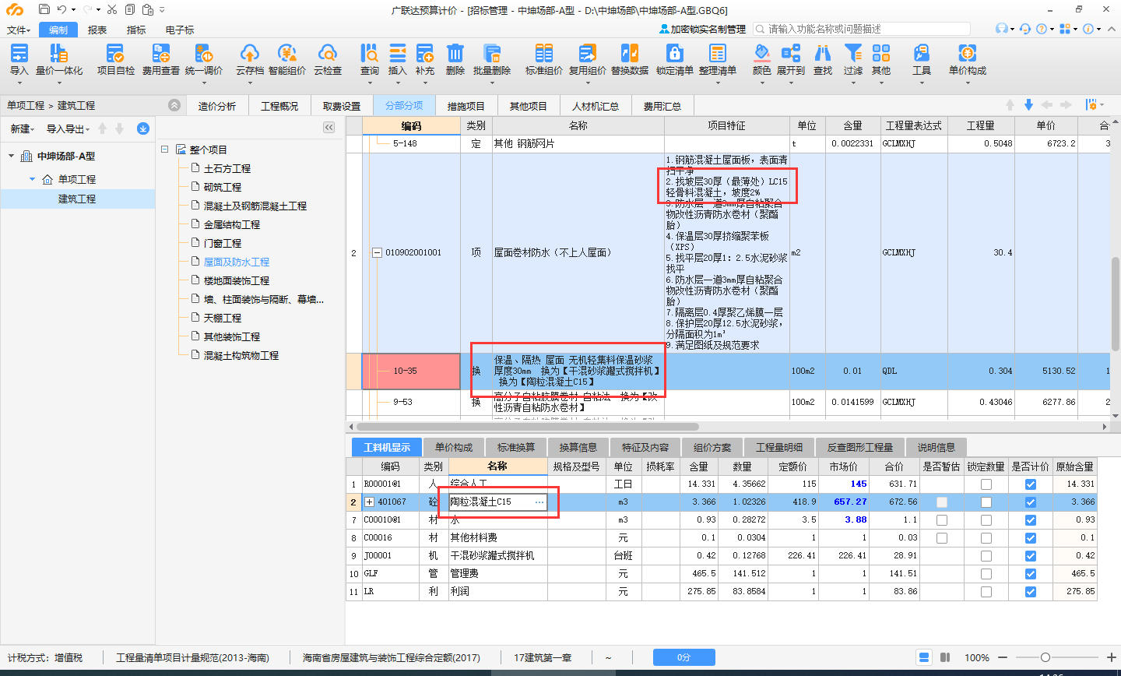1121x676 pixels.
Task: Click the 展开到 expand-to icon
Action: point(790,53)
